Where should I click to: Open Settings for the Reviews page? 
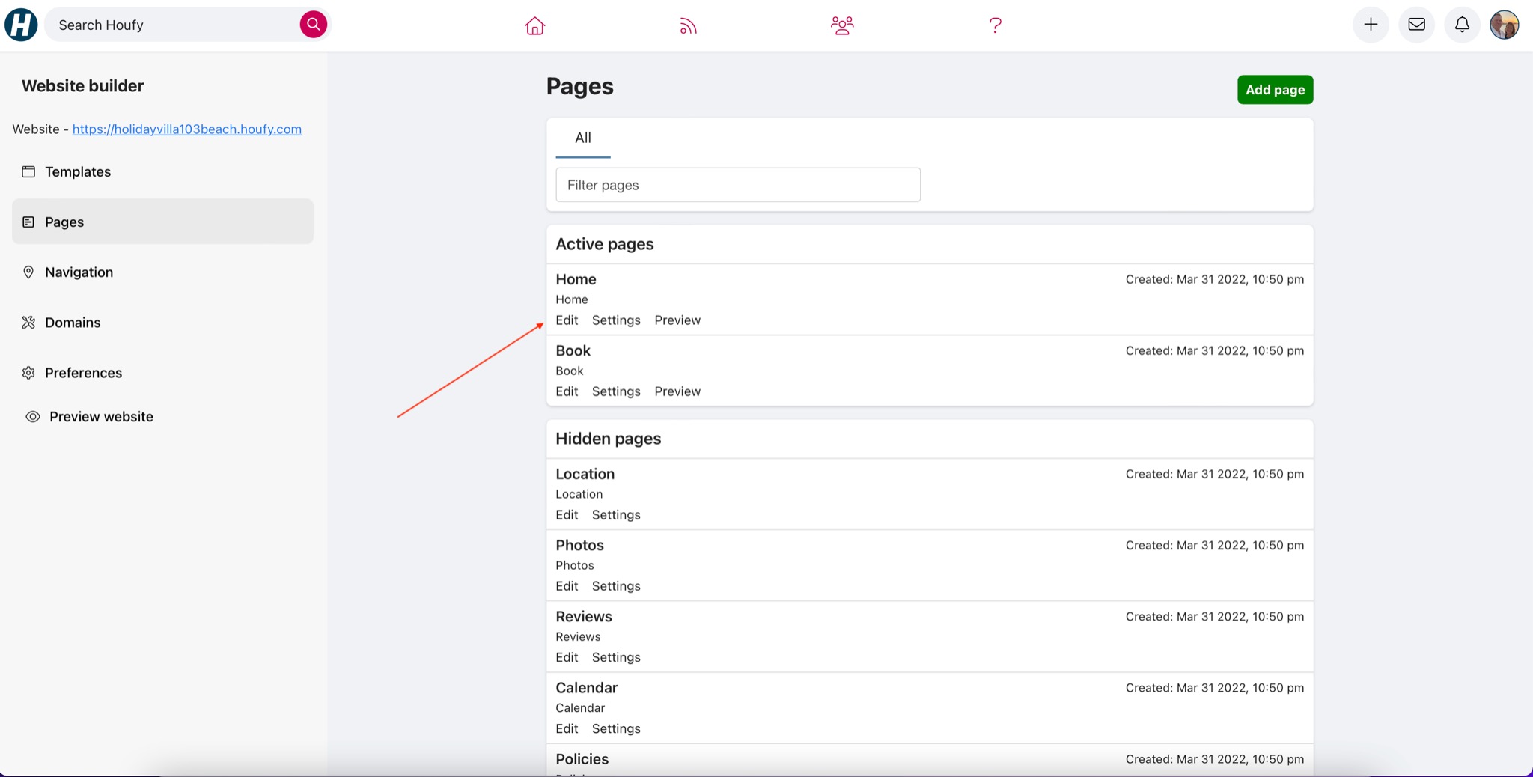[616, 656]
